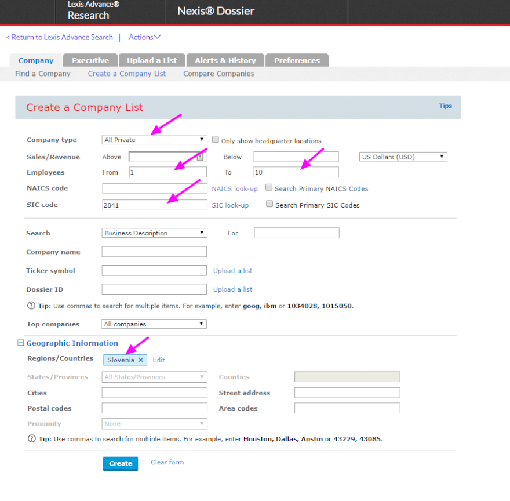
Task: Open the NAICS look-up link
Action: pos(234,189)
